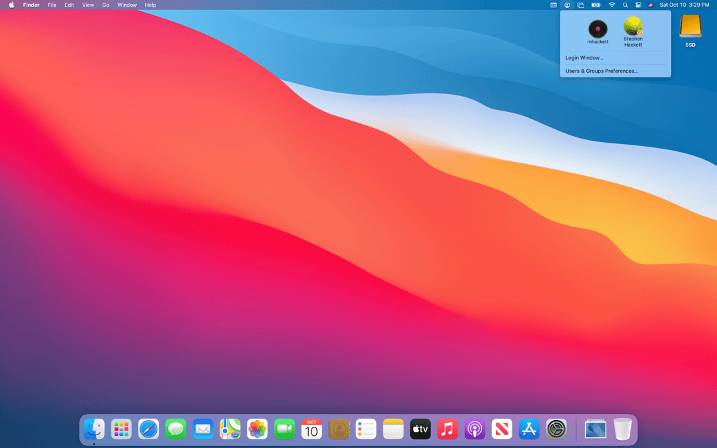Open the Mail app in Dock
Image resolution: width=717 pixels, height=448 pixels.
click(203, 429)
